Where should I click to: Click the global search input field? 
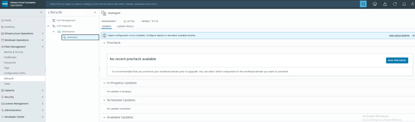click(x=201, y=4)
